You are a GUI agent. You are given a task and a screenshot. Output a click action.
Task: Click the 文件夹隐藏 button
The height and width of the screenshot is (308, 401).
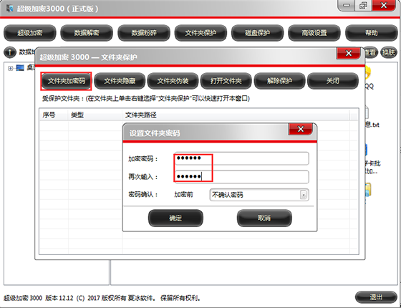(x=120, y=81)
